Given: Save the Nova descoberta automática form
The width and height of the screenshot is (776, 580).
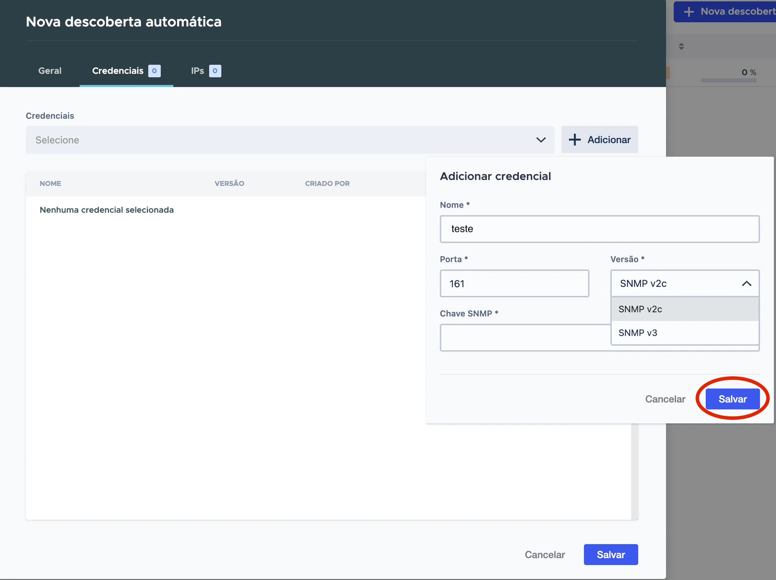Looking at the screenshot, I should point(611,555).
